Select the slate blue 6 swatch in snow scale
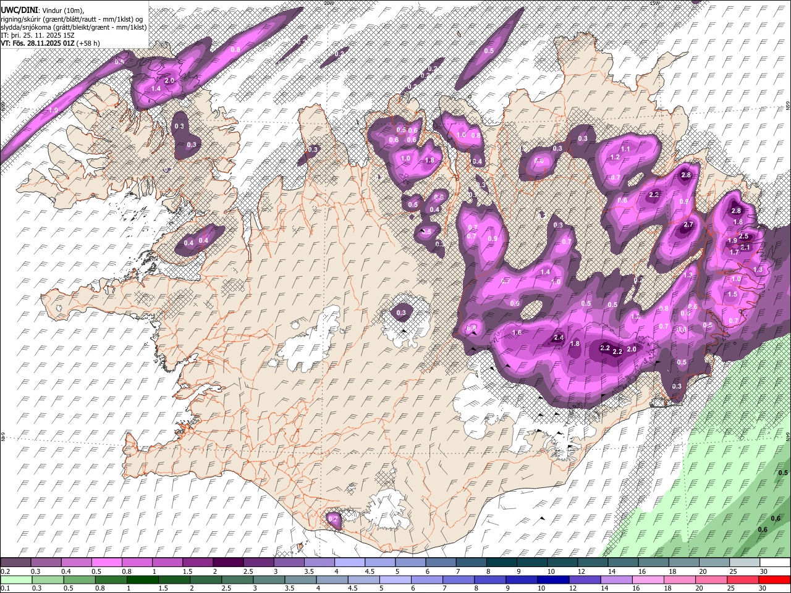 (x=441, y=563)
